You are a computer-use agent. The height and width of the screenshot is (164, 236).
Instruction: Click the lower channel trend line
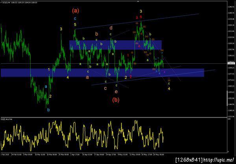point(153,77)
